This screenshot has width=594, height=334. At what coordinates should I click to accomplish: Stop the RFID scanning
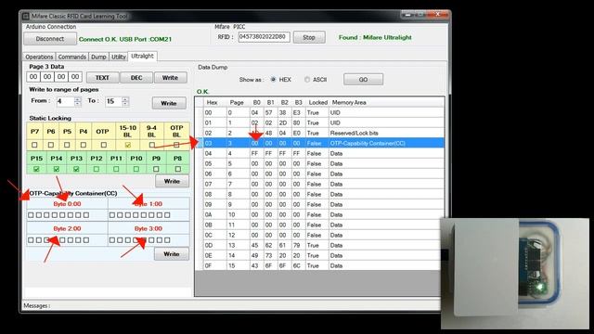309,37
